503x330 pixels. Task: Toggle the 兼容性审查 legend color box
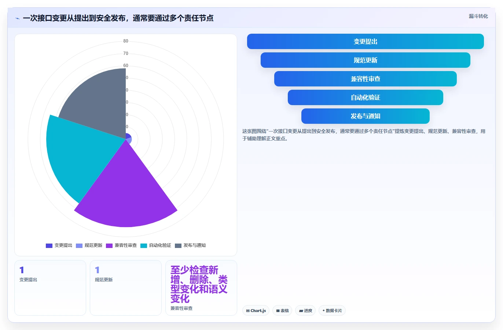109,245
